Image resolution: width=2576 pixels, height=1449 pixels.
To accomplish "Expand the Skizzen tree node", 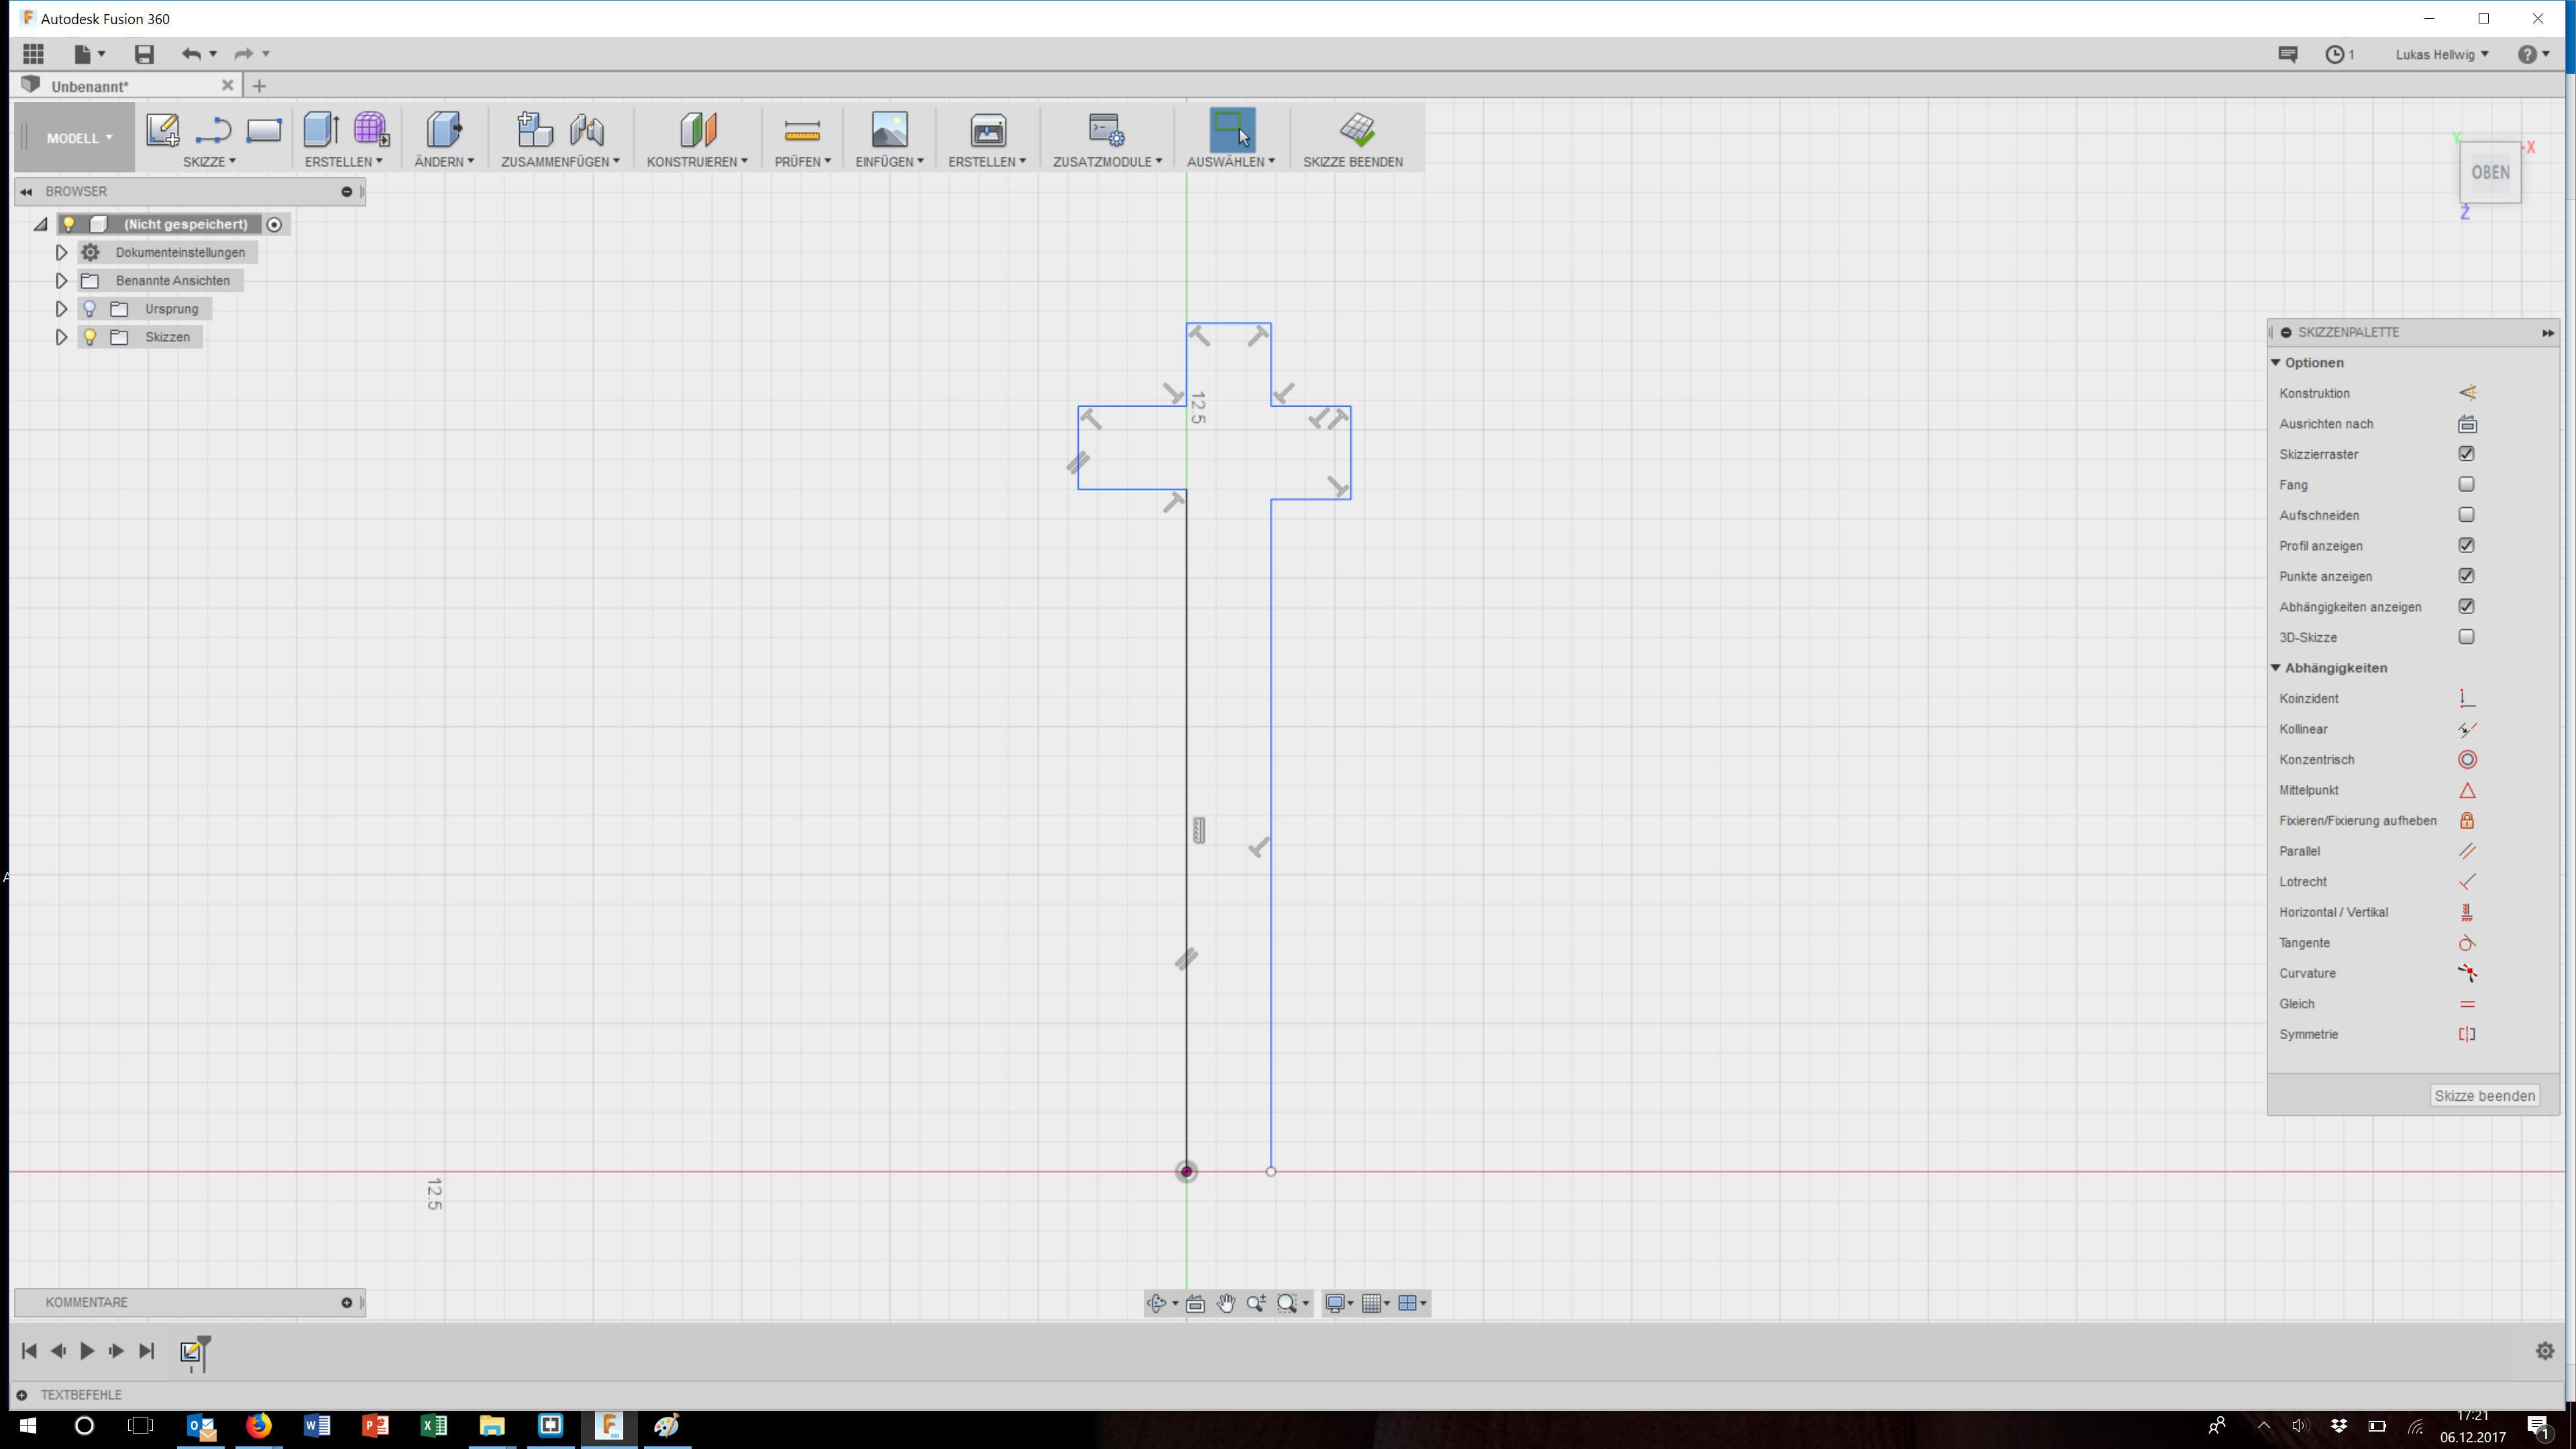I will (61, 337).
